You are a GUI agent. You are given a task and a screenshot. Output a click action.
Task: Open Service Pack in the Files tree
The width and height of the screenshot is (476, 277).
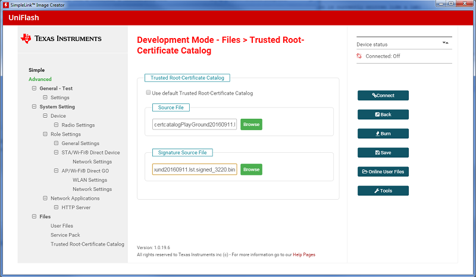point(65,235)
